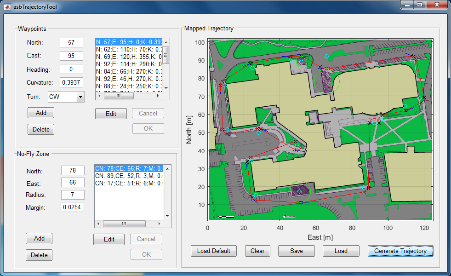The image size is (451, 276).
Task: Select waypoint N: 62; E: 110 in list
Action: point(129,49)
